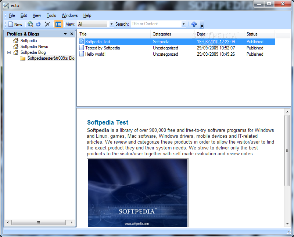Click the status bar resize grip
Image resolution: width=294 pixels, height=237 pixels.
(288, 232)
